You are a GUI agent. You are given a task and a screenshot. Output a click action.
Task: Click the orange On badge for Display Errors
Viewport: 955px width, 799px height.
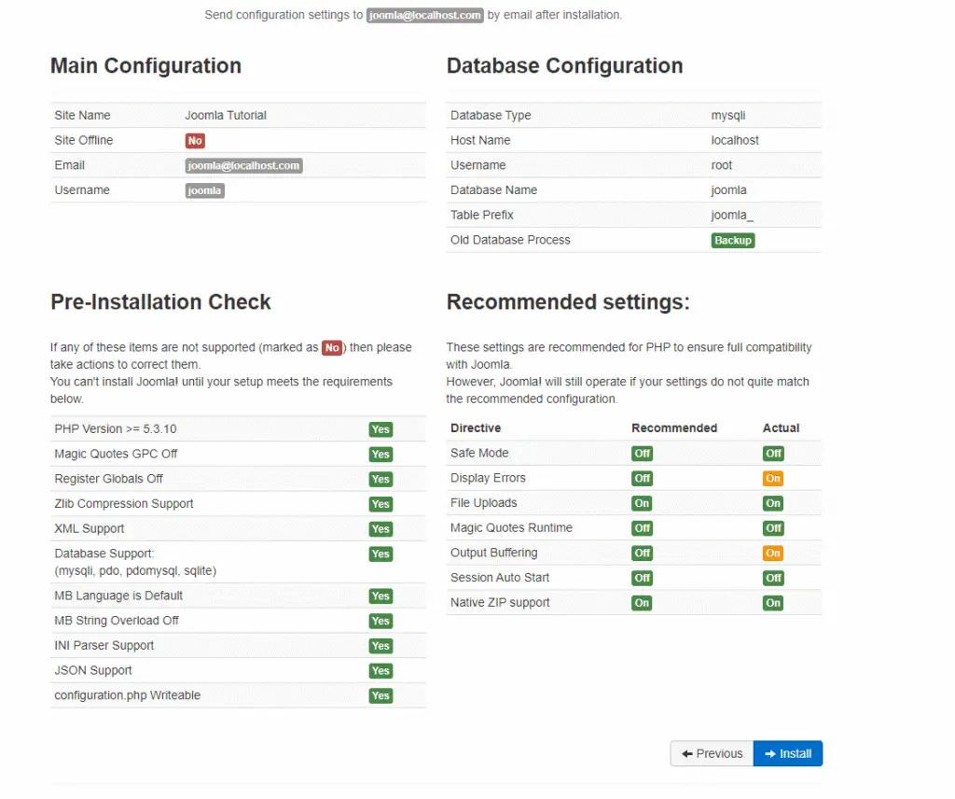(773, 479)
